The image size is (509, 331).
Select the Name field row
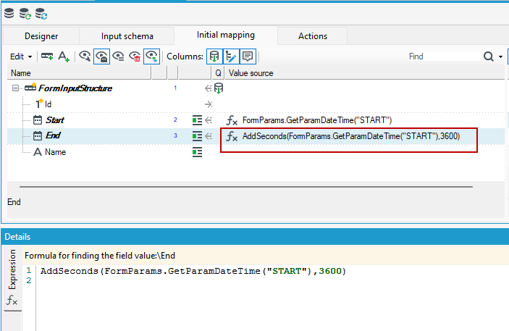(256, 152)
